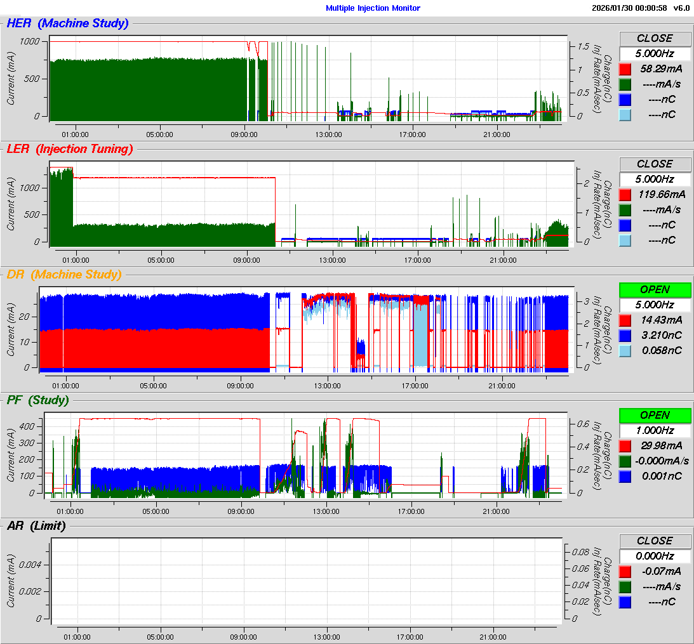The image size is (694, 644).
Task: Click the light blue swatch in DR panel
Action: tap(625, 350)
